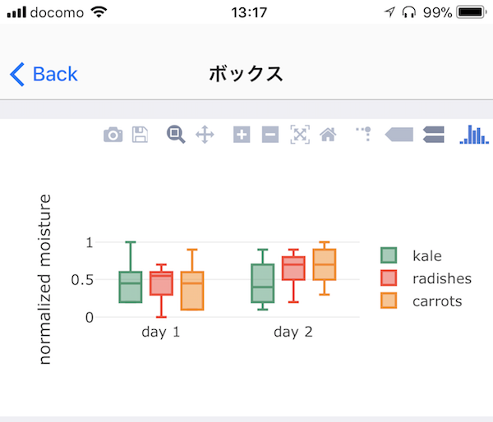Enable show closest data on hover
This screenshot has width=493, height=422.
(x=399, y=135)
